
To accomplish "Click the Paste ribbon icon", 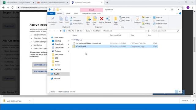I will [67, 19].
